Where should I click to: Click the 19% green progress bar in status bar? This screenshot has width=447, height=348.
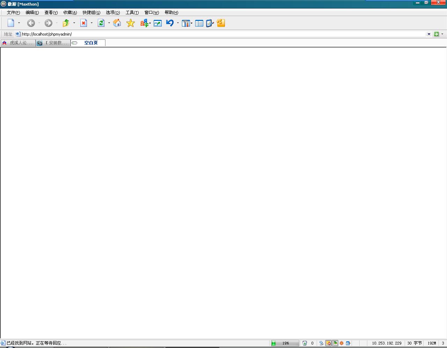(285, 343)
